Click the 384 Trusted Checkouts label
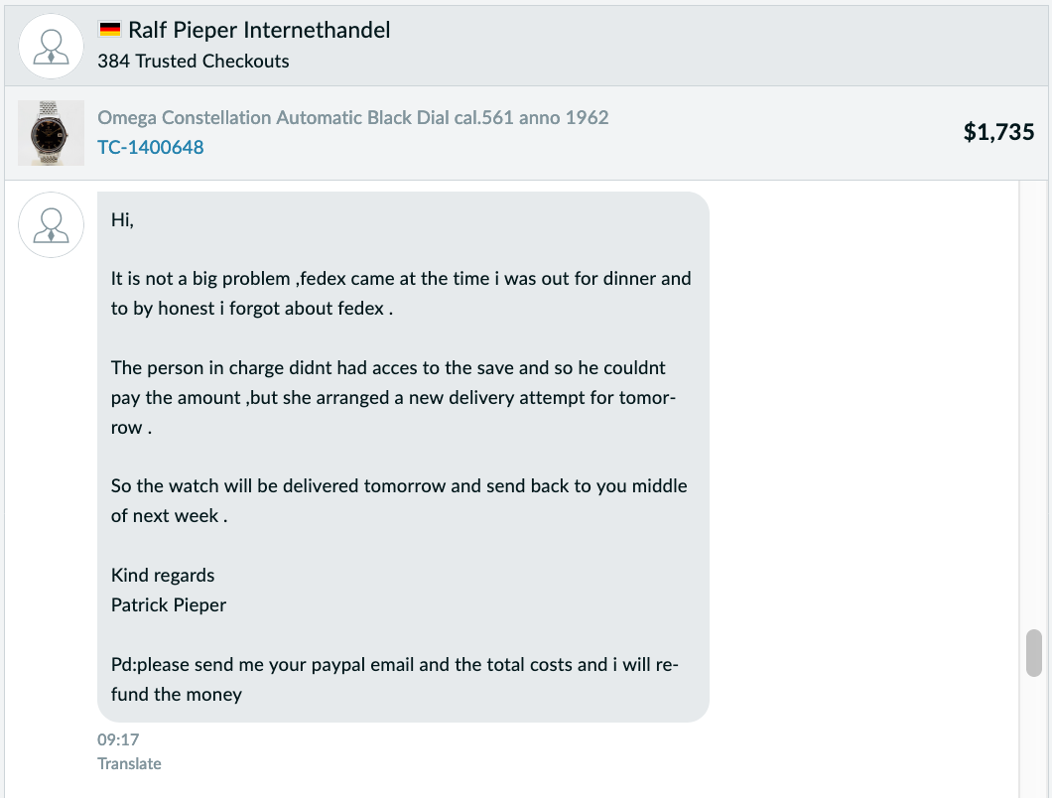 coord(194,62)
